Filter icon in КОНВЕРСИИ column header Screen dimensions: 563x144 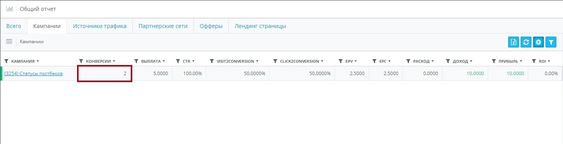pyautogui.click(x=81, y=61)
